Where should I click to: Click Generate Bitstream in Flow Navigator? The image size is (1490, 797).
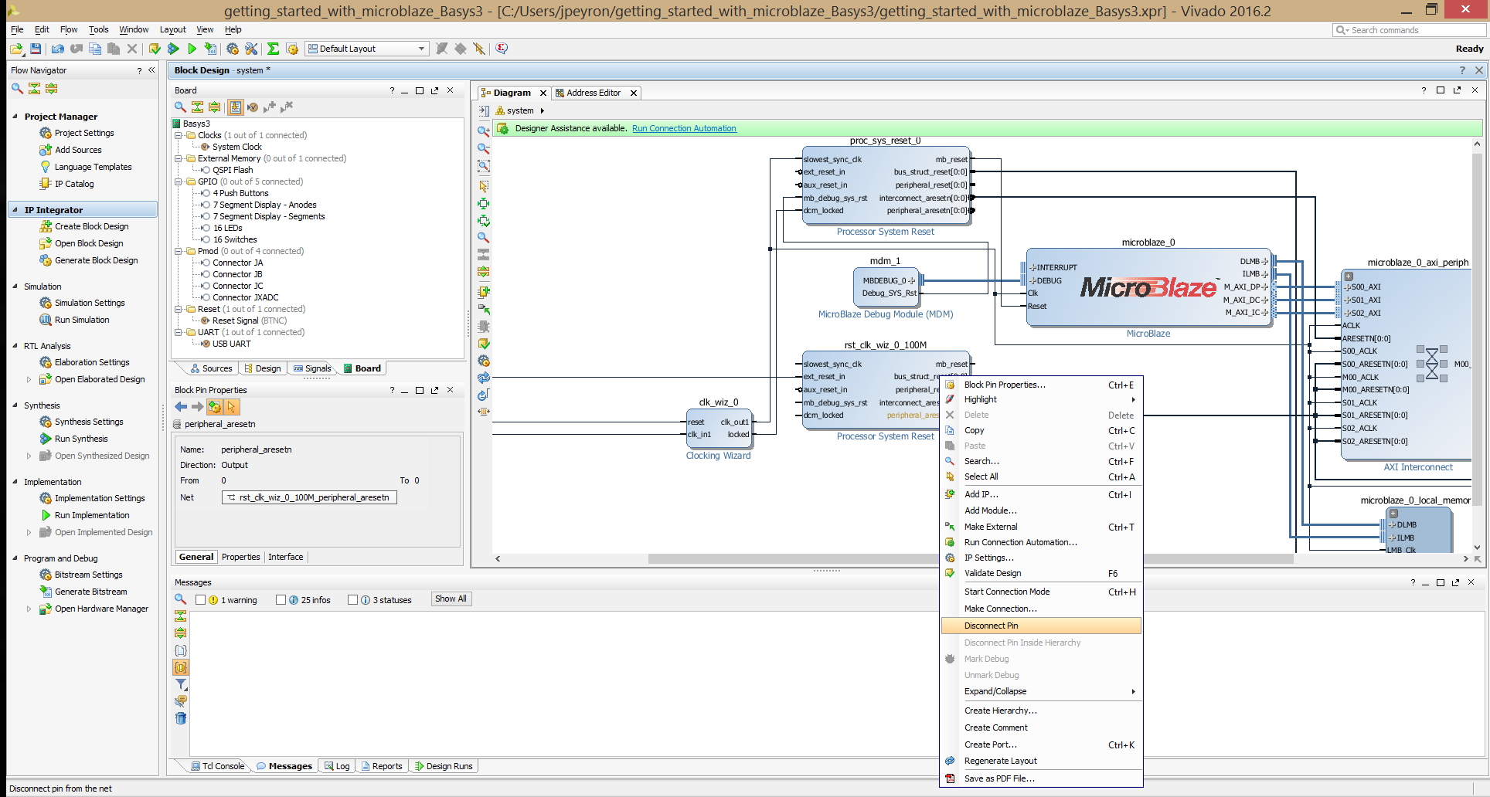(90, 592)
